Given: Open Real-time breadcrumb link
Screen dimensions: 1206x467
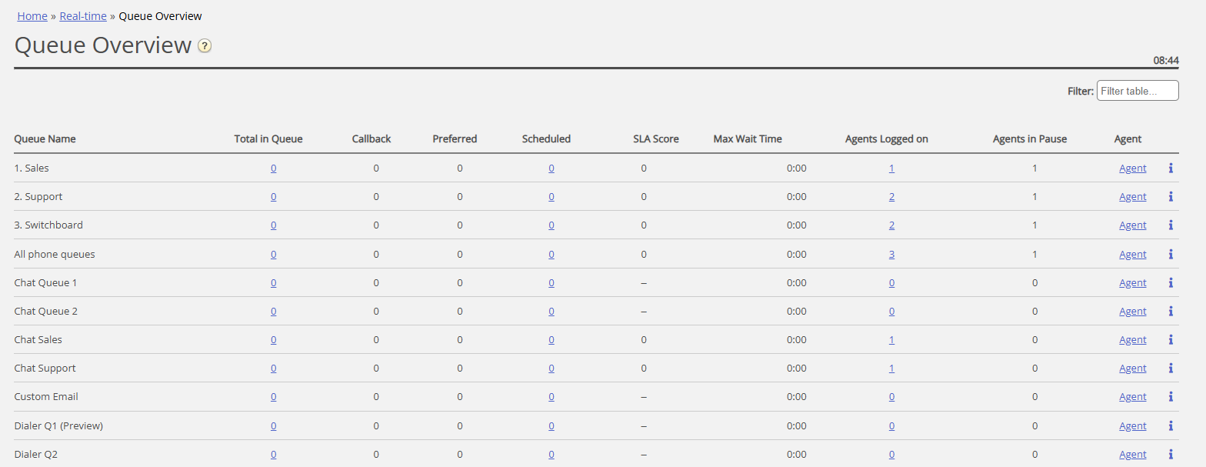Looking at the screenshot, I should [83, 16].
